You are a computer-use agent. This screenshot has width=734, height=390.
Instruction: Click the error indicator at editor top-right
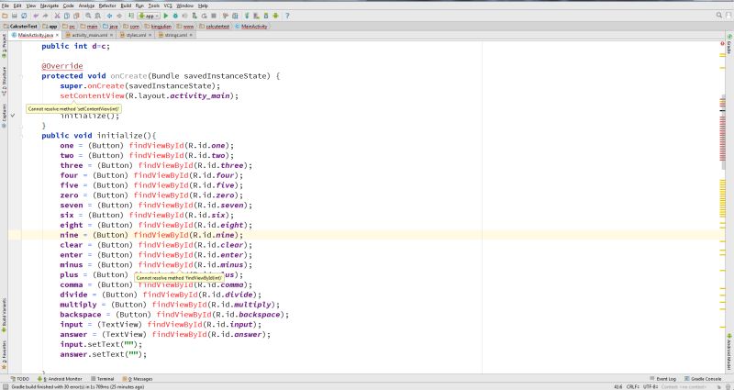(723, 43)
